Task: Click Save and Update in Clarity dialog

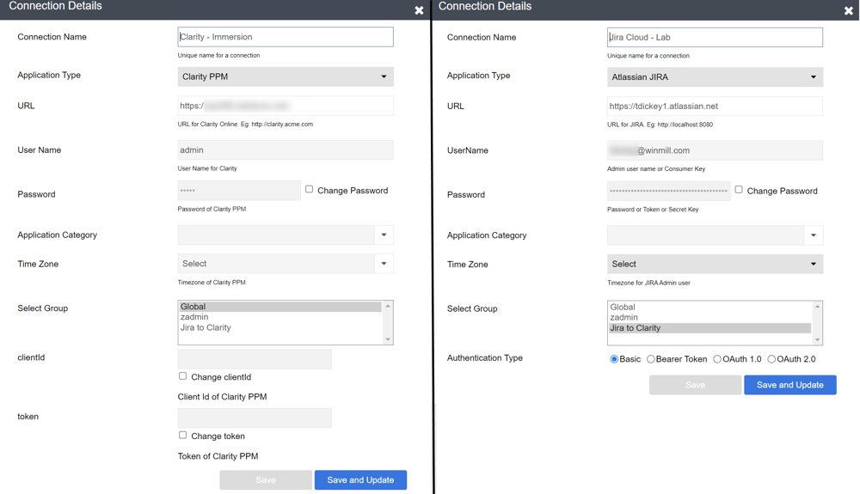Action: coord(360,479)
